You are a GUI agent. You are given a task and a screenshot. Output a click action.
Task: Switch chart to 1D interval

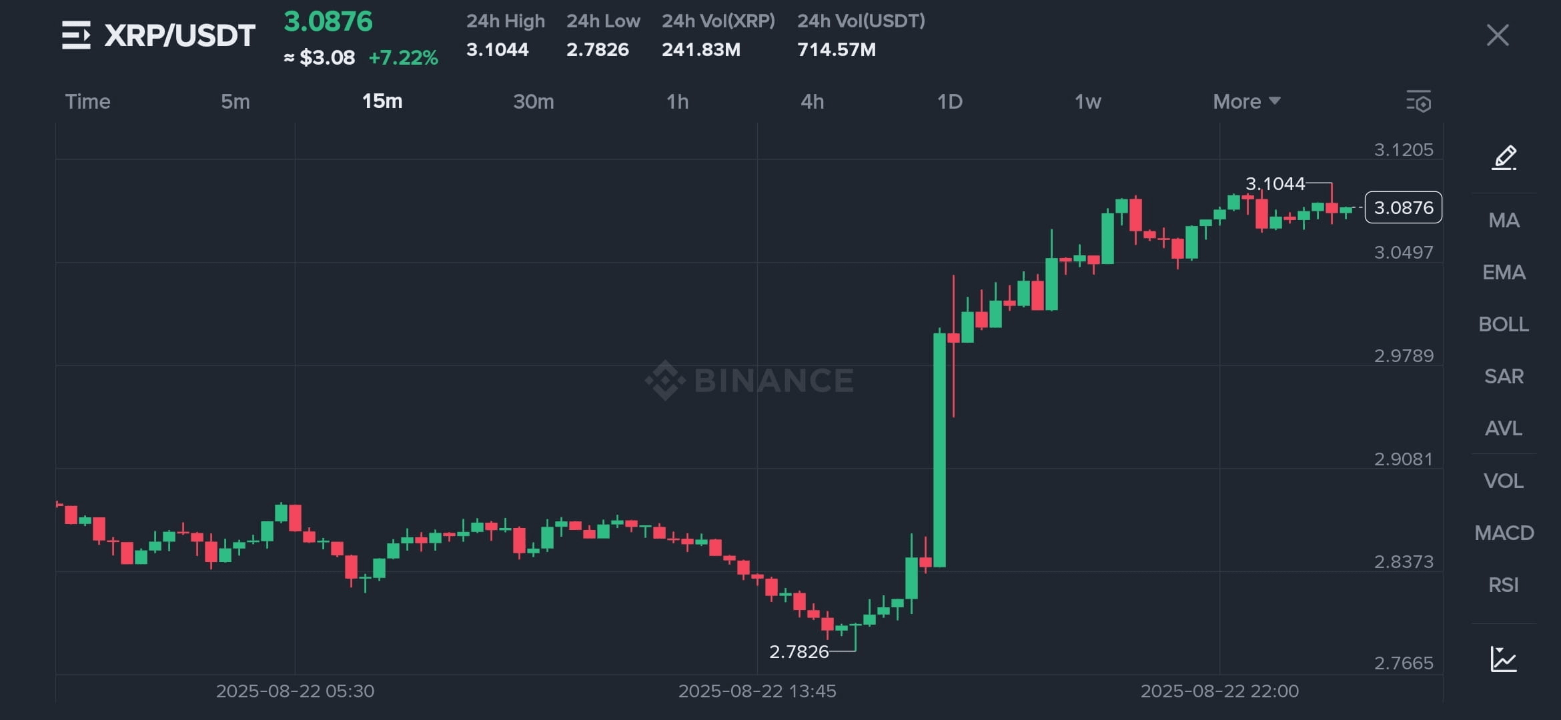(949, 101)
